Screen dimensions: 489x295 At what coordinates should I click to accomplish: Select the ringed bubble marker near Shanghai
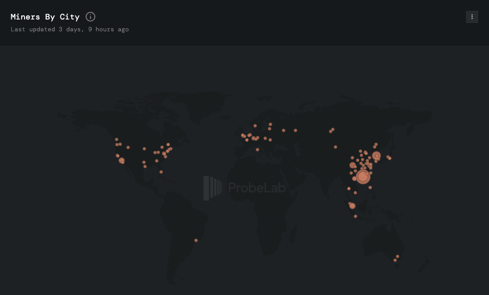click(x=376, y=156)
